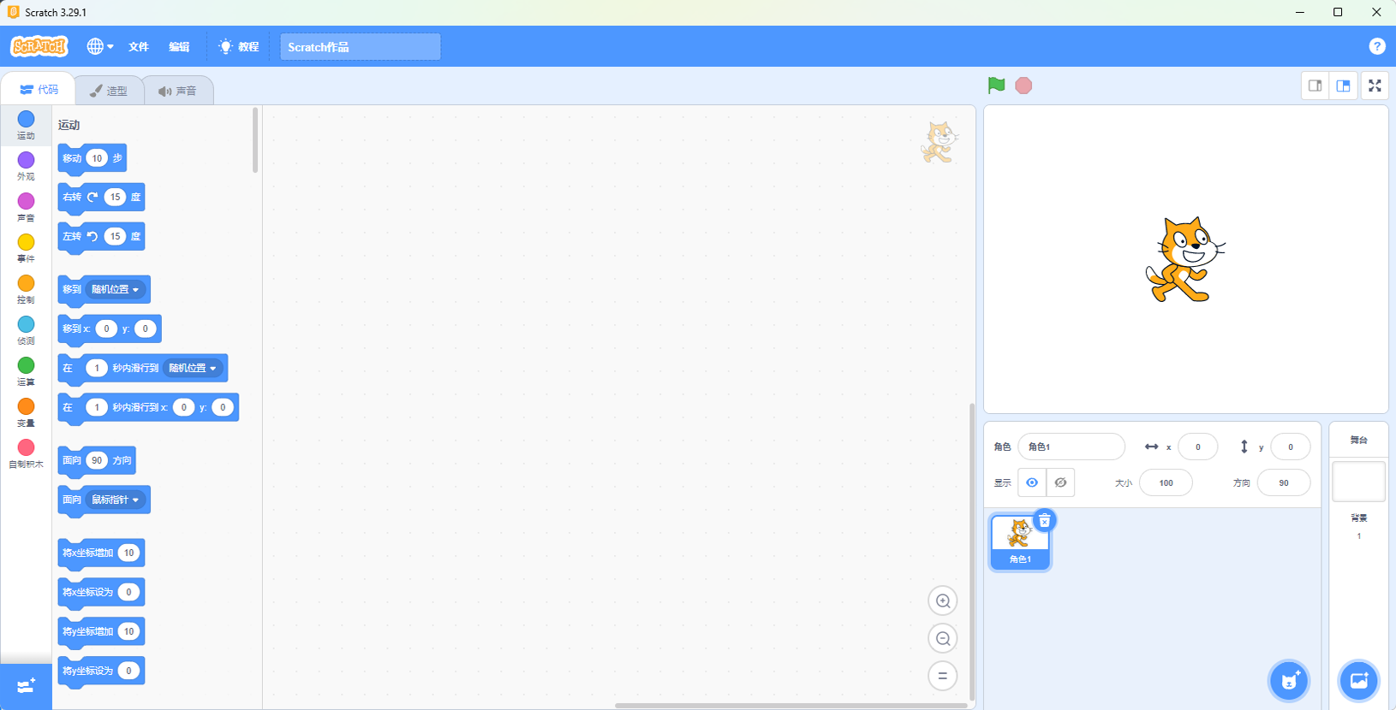Hide the sprite using crossed-eye icon
The width and height of the screenshot is (1396, 710).
[x=1060, y=482]
